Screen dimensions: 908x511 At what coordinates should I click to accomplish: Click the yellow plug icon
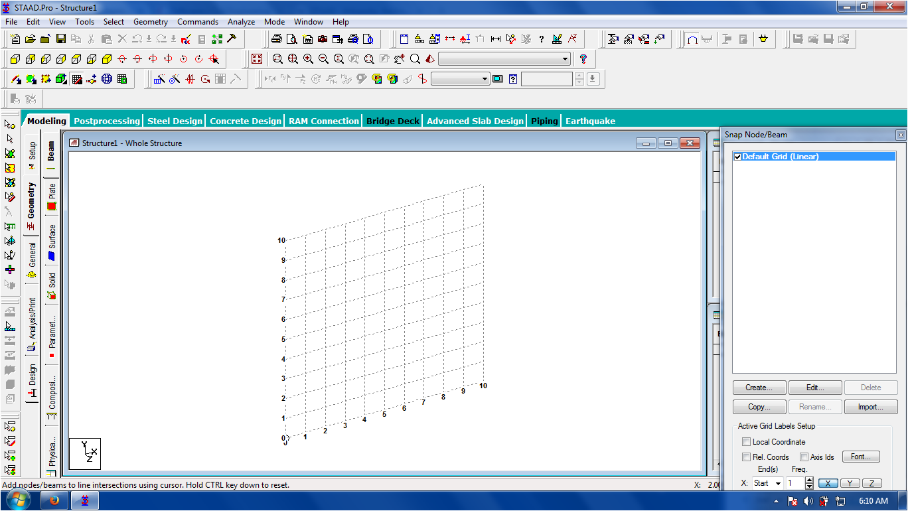[x=763, y=38]
